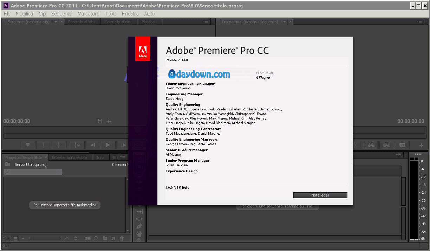Open the Modifica menu
Image resolution: width=430 pixels, height=251 pixels.
[24, 14]
